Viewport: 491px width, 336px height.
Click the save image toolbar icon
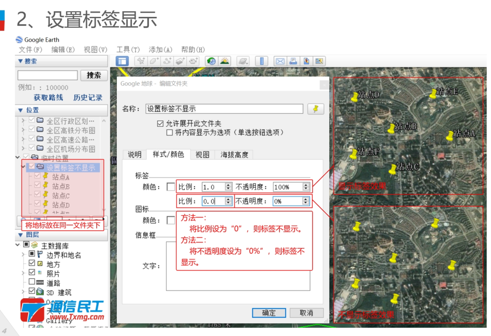[x=306, y=61]
